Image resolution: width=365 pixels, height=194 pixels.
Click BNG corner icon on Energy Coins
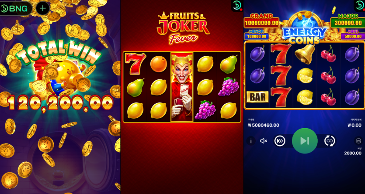click(x=360, y=5)
